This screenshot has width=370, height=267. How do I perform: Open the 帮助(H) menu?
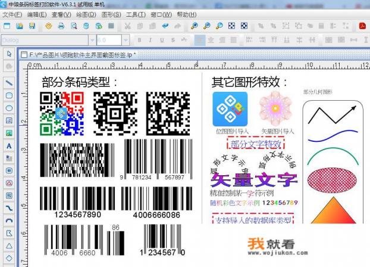(x=187, y=14)
